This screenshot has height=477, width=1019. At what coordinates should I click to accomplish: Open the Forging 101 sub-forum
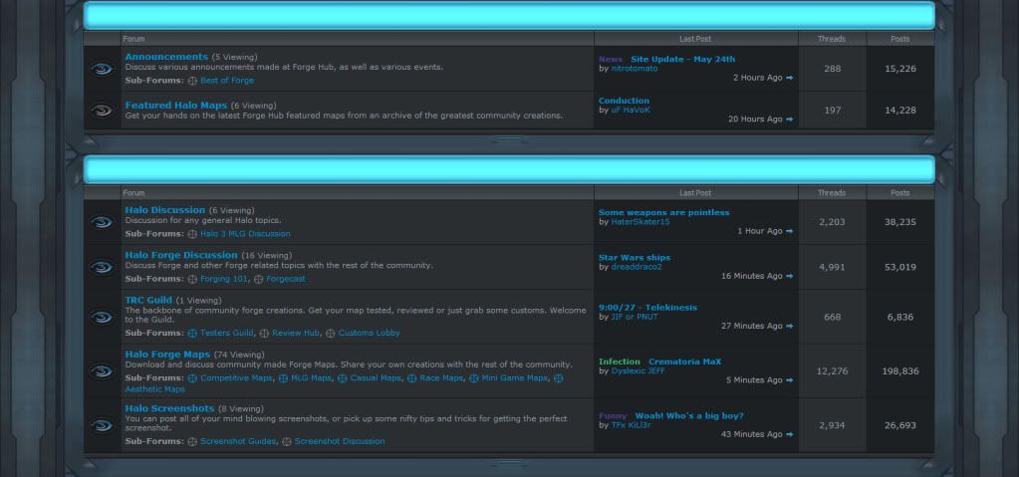(223, 279)
